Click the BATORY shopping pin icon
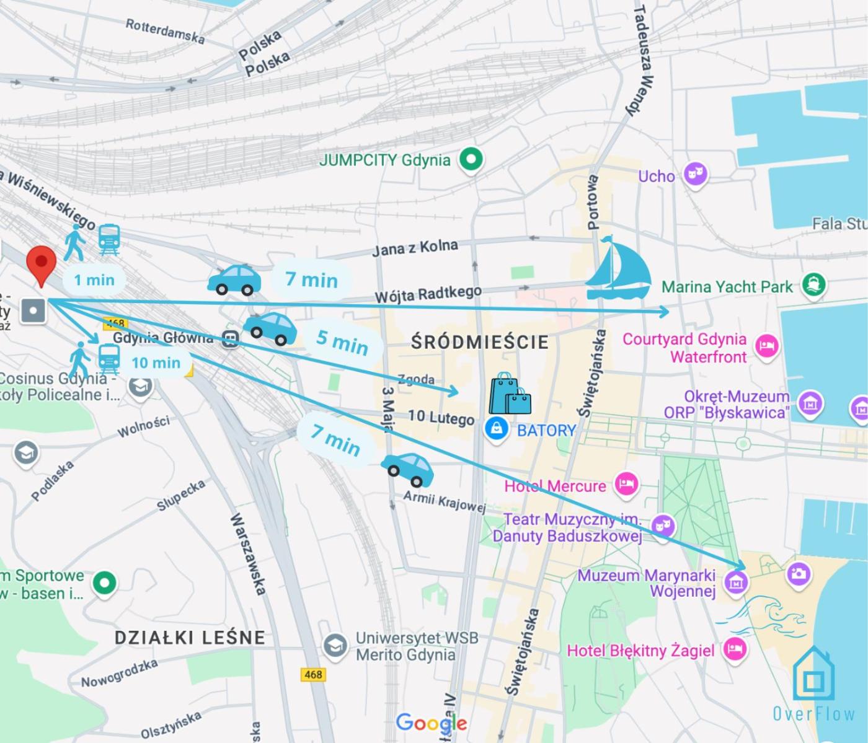This screenshot has width=868, height=743. point(496,429)
